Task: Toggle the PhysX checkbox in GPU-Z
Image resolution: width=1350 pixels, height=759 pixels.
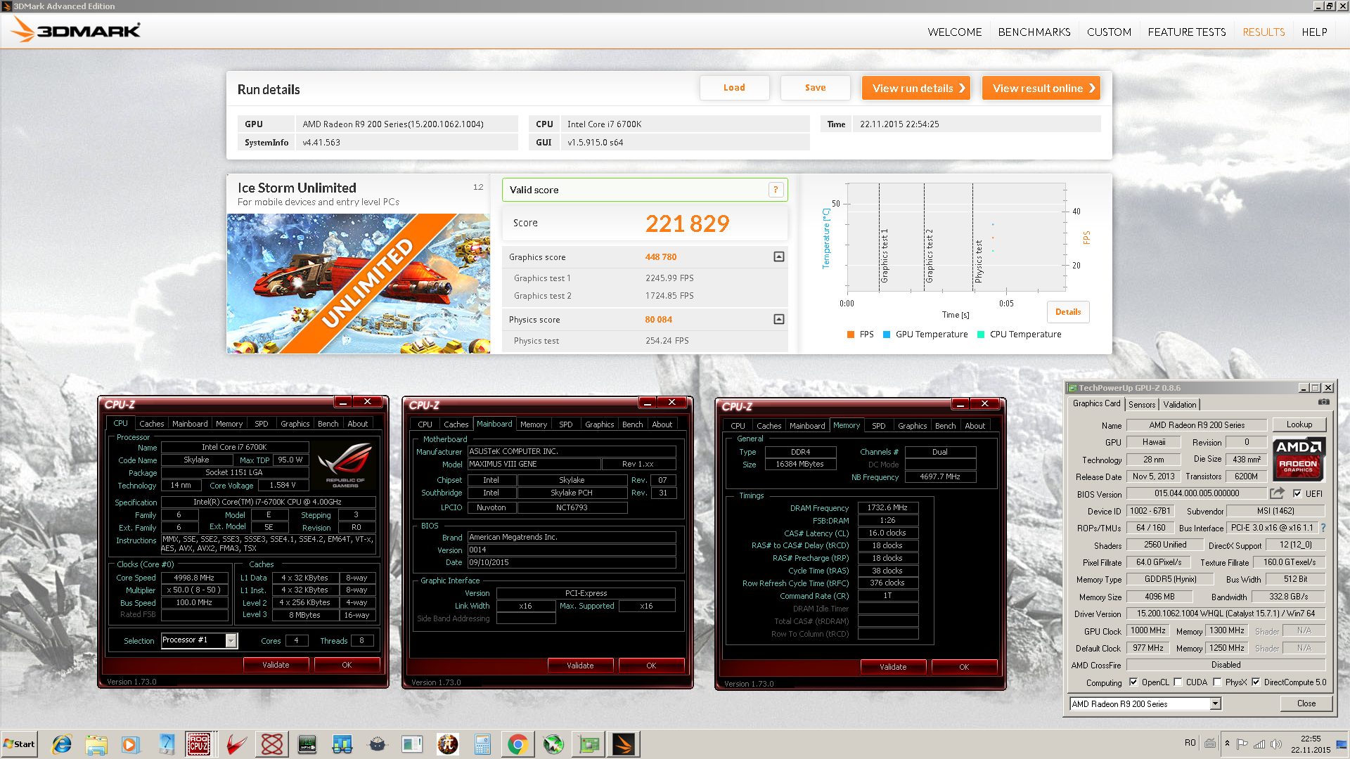Action: pyautogui.click(x=1217, y=682)
